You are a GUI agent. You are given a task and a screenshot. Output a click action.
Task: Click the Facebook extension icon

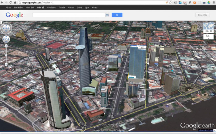click(x=190, y=2)
